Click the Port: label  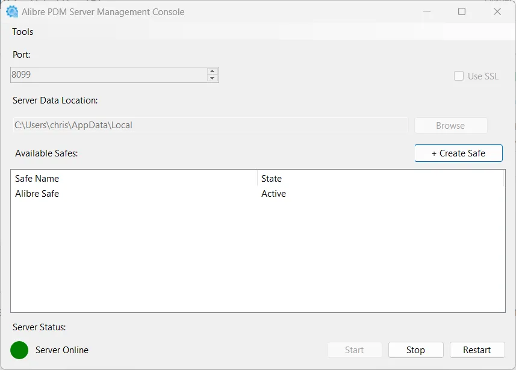(22, 55)
